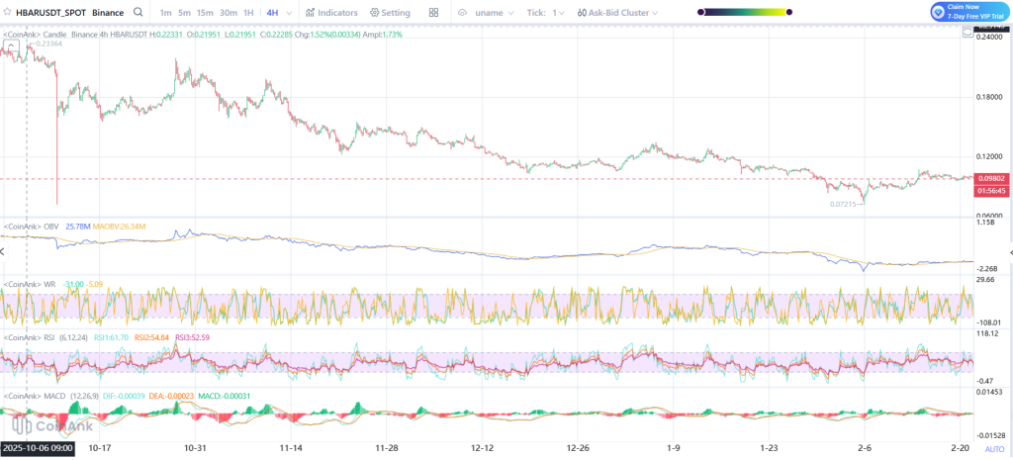Open the multi-chart grid layout icon
The height and width of the screenshot is (460, 1013).
pyautogui.click(x=433, y=13)
